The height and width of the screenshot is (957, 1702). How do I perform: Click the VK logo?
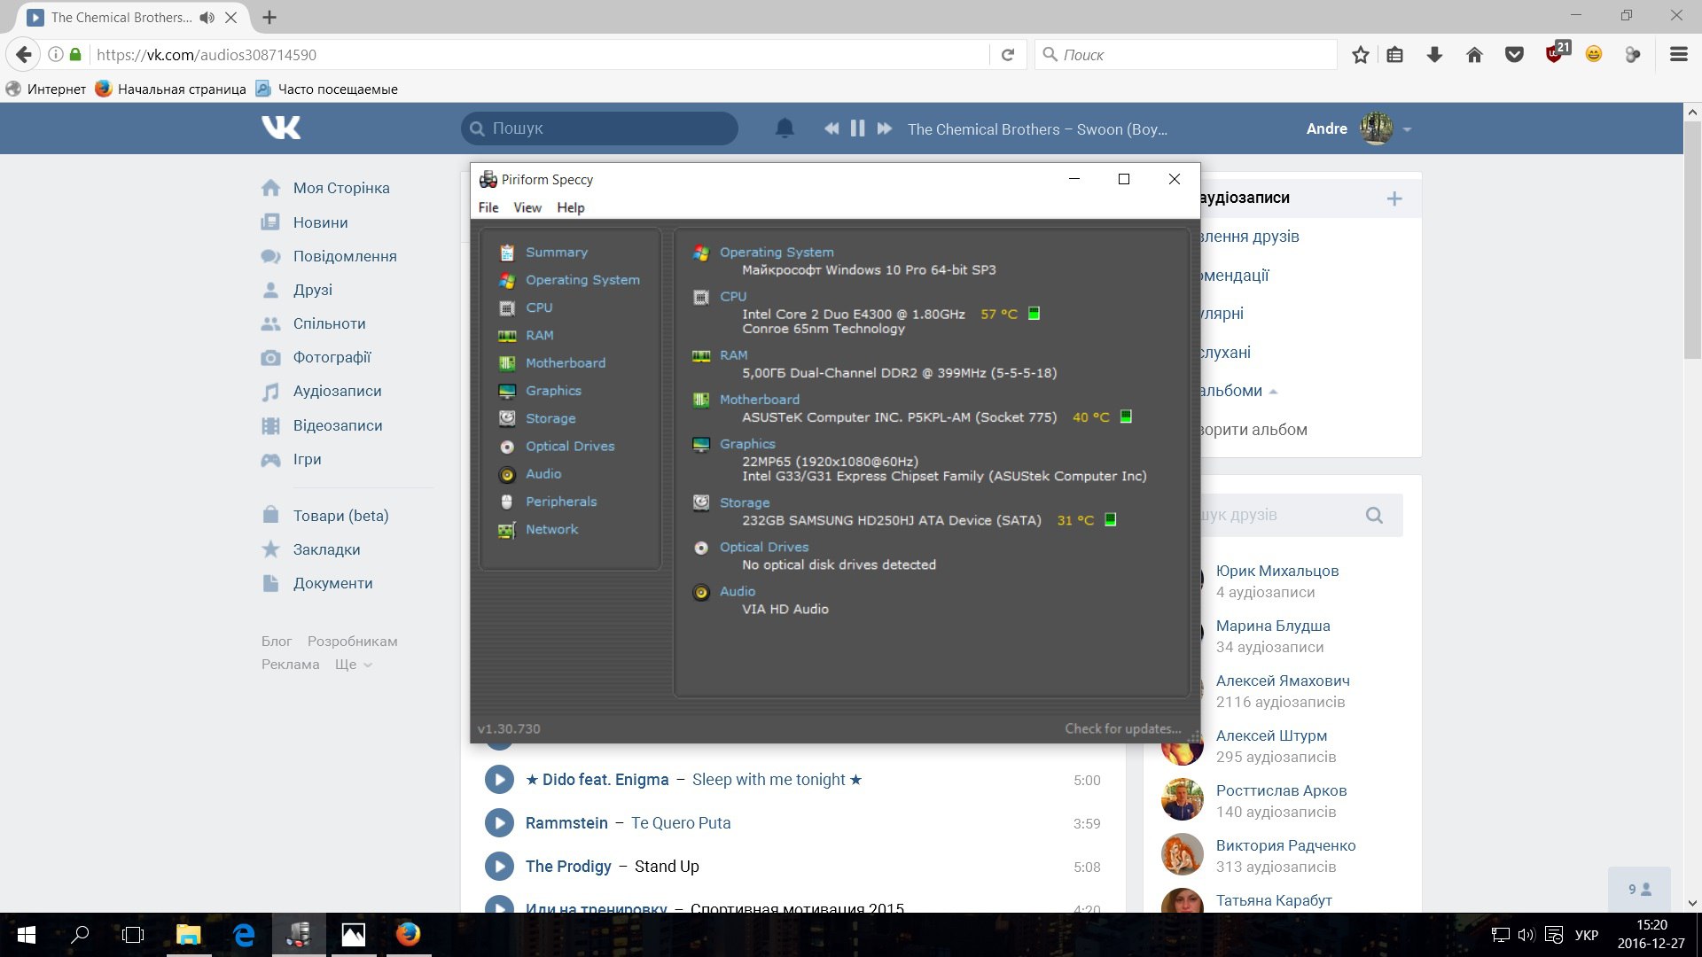[x=281, y=128]
